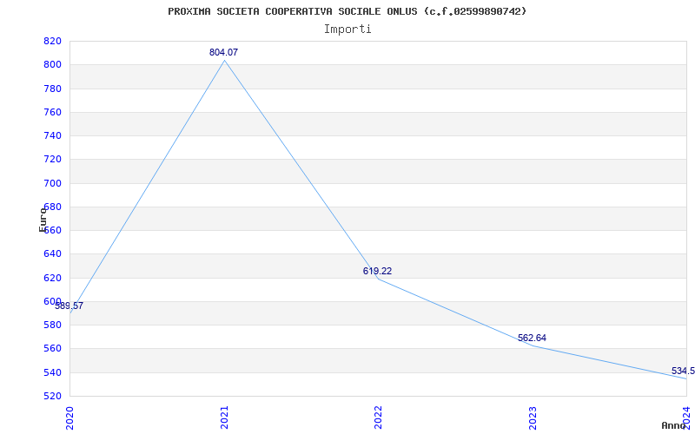Click the Euro y-axis title
The width and height of the screenshot is (695, 434).
coord(43,220)
